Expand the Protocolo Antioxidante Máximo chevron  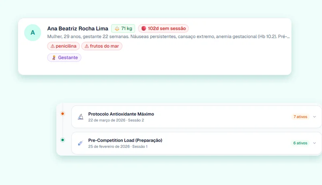click(x=314, y=117)
